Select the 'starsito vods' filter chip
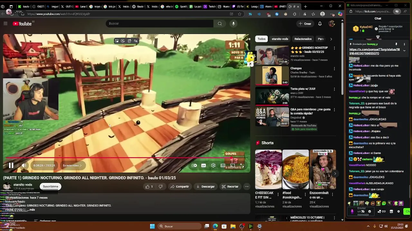Viewport: 412px width, 231px height. [280, 39]
